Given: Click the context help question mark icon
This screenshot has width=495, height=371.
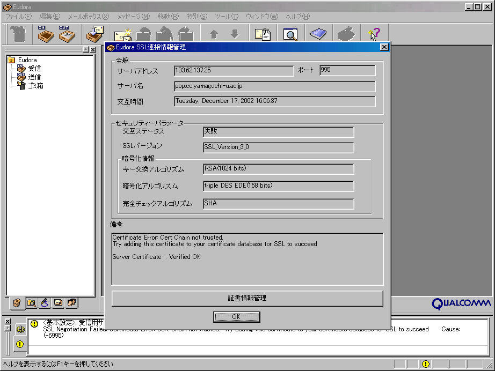Looking at the screenshot, I should (374, 34).
